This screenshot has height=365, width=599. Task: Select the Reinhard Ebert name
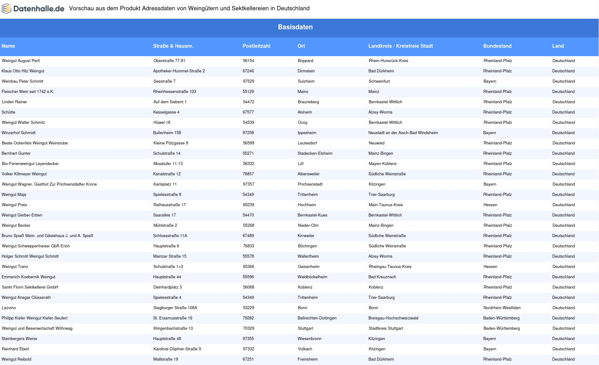coord(16,349)
